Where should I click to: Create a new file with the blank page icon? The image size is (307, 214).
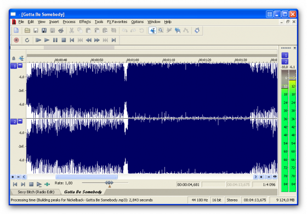click(x=16, y=31)
